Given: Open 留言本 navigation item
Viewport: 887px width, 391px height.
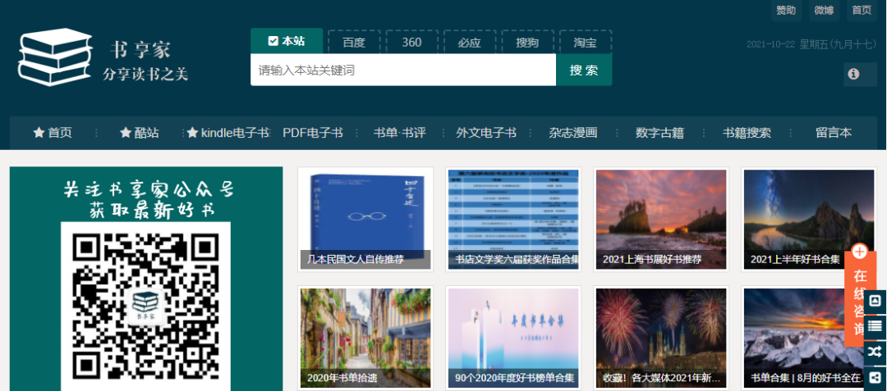Looking at the screenshot, I should tap(834, 133).
